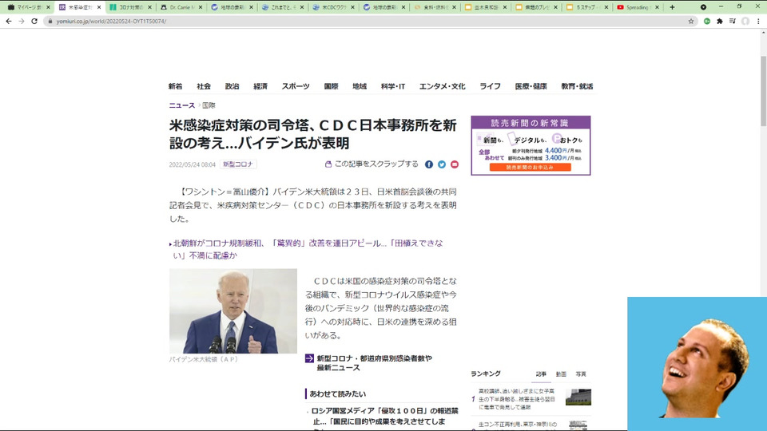Switch to the これまでと tab
This screenshot has height=431, width=767.
click(282, 7)
